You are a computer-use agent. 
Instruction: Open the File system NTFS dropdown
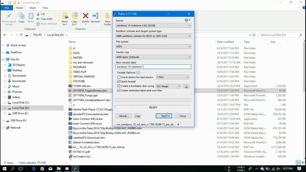pyautogui.click(x=153, y=47)
